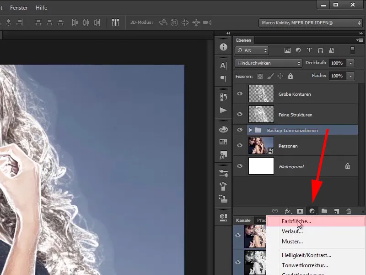Screen dimensions: 366x275
Task: Open Hindurchwirken blend mode dropdown
Action: pyautogui.click(x=269, y=63)
